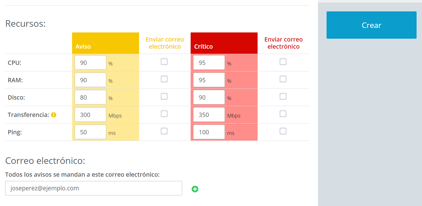Click the blue Crear button
Screen dimensions: 422x206
click(372, 25)
